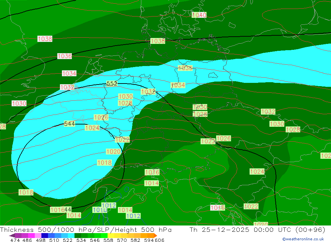The image size is (331, 242).
Task: Pick the bright yellow legend swatch above 558
Action: (x=111, y=235)
